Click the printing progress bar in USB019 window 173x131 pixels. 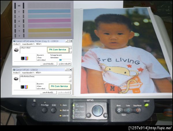click(65, 60)
